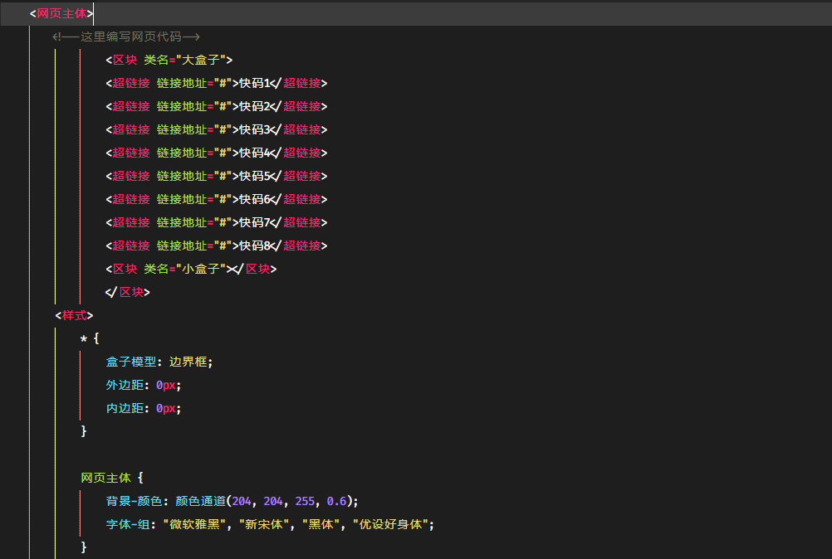Click the property name 字体-组
This screenshot has width=832, height=559.
click(127, 524)
